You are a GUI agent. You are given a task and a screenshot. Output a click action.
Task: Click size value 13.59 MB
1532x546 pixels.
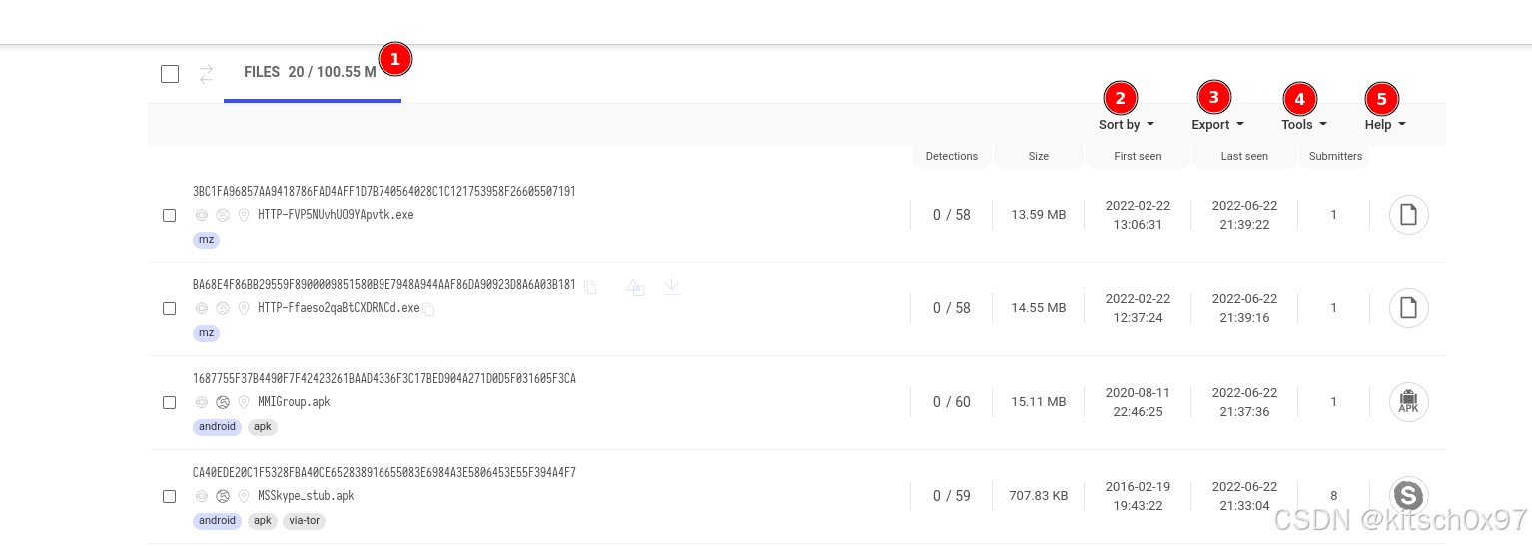pos(1039,215)
